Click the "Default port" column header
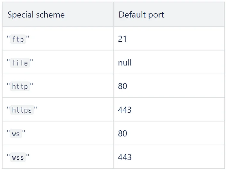 pos(141,15)
